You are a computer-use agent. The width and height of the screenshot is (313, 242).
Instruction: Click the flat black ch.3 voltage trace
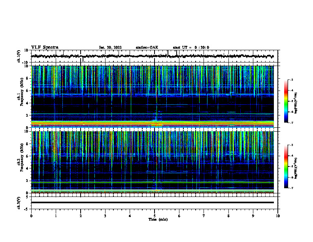pos(152,202)
